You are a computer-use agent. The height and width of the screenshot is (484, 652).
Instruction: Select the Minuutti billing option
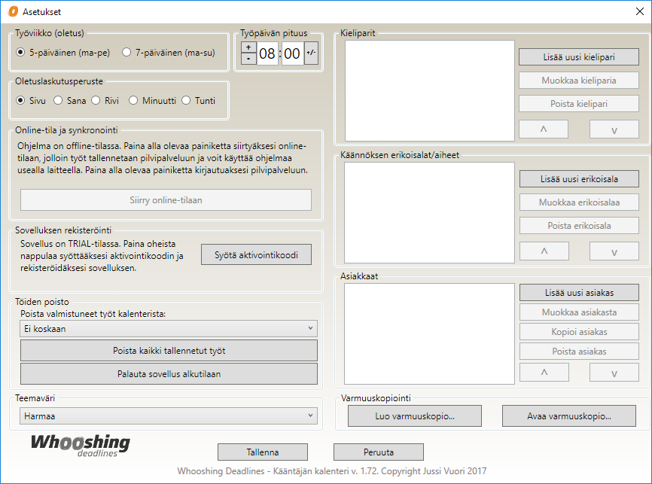(x=133, y=100)
